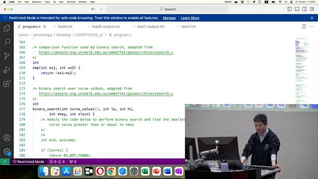The image size is (318, 179).
Task: Click the remote window indicator in status bar
Action: [5, 162]
